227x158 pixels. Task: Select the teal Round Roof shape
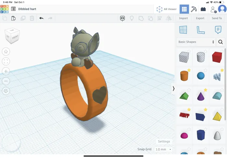pos(217,96)
